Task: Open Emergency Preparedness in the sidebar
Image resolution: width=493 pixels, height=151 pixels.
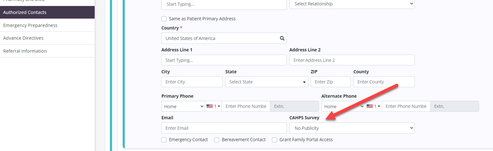Action: pos(30,25)
